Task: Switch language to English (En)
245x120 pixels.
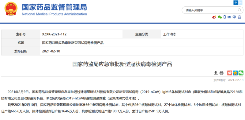Action: click(x=240, y=3)
